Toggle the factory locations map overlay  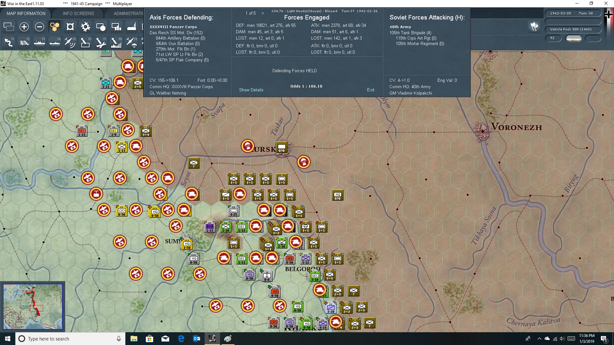131,27
